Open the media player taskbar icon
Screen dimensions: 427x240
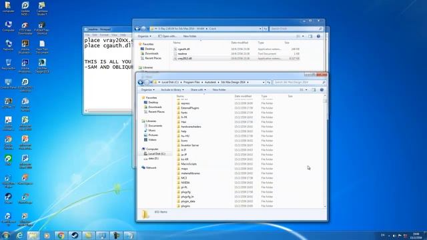tap(47, 235)
